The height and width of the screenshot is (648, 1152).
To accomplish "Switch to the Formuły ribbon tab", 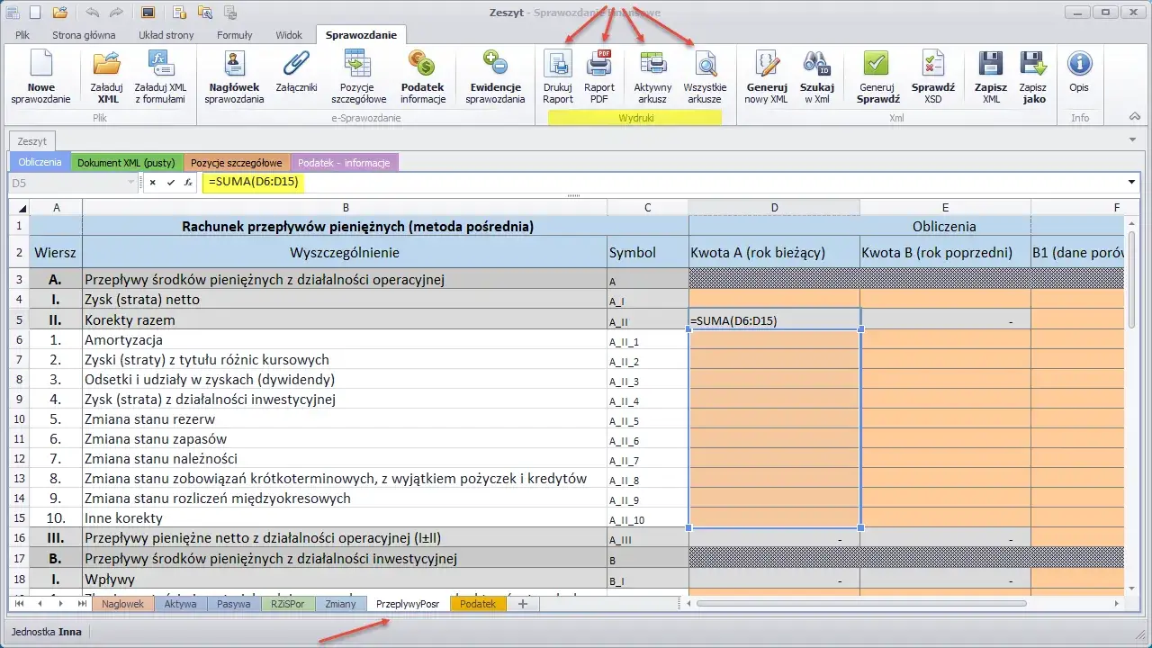I will pos(234,35).
